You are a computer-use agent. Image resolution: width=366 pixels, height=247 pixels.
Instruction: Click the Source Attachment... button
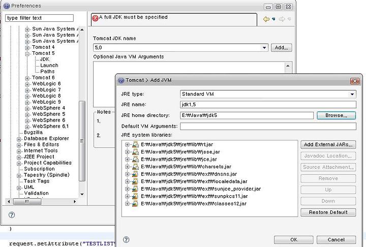click(x=328, y=167)
